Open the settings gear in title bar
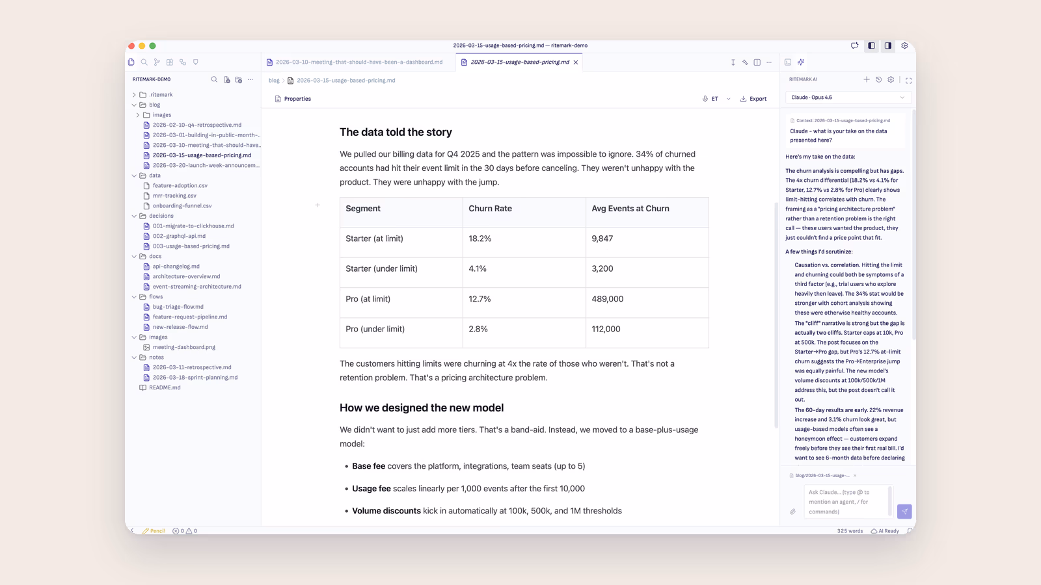1041x585 pixels. click(x=904, y=45)
